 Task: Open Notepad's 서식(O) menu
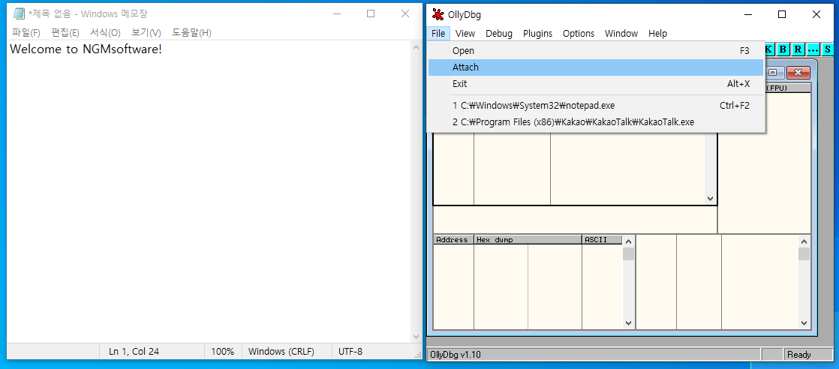[105, 32]
